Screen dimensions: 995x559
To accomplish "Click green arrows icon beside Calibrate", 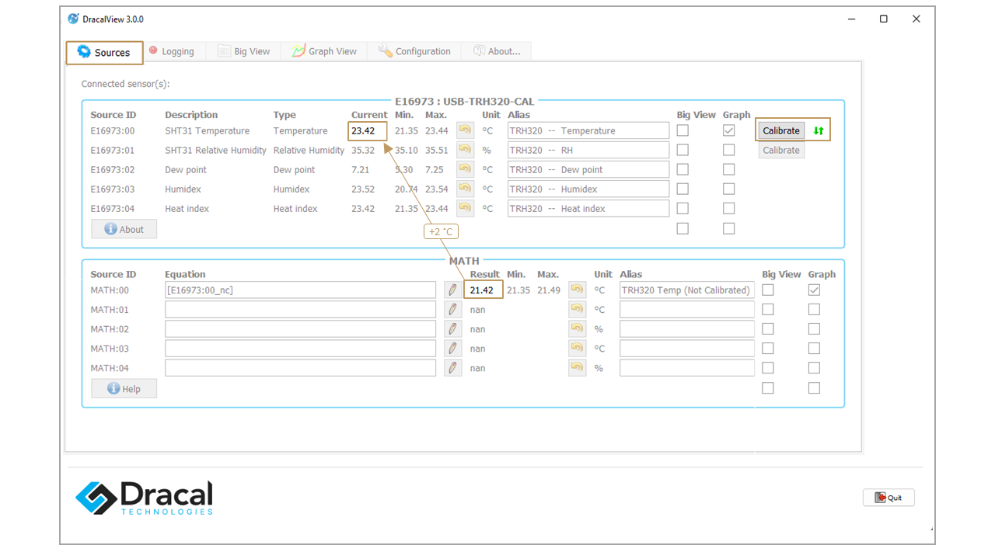I will tap(818, 130).
